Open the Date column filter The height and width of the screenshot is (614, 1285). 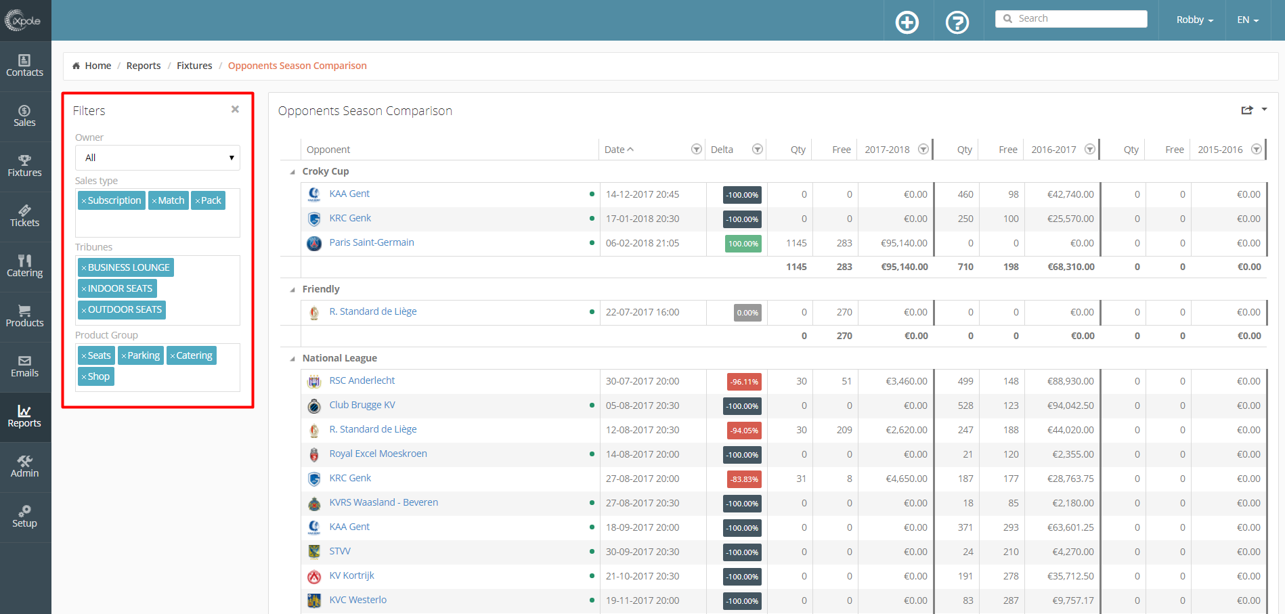[x=696, y=149]
